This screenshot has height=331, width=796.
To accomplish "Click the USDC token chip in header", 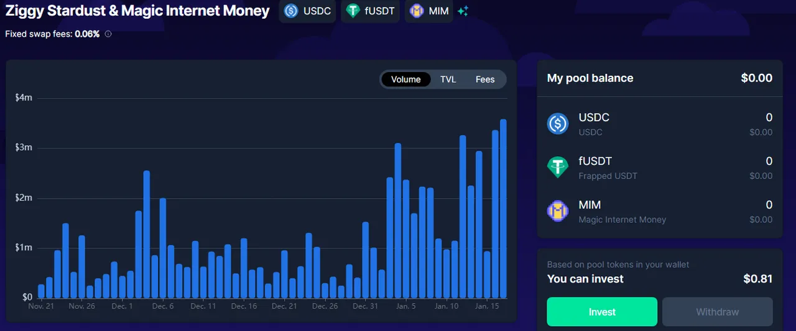I will [307, 11].
